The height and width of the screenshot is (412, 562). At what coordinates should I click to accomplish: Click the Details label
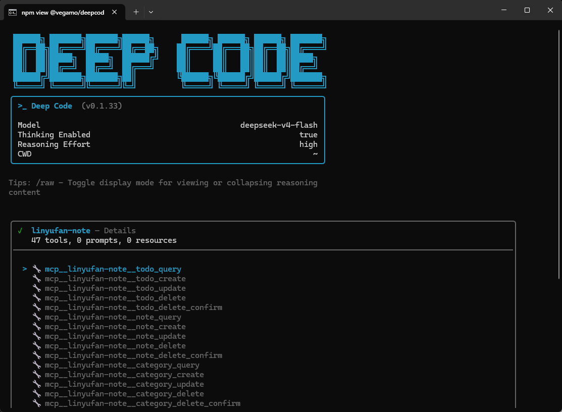(x=120, y=231)
